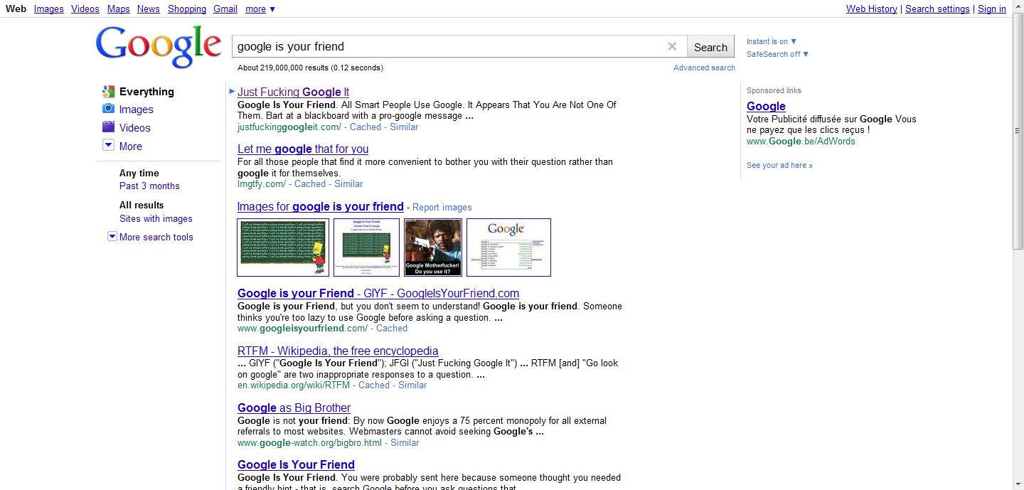1024x490 pixels.
Task: Open Similar pages for justfuckinggoogleit.com
Action: coord(404,127)
